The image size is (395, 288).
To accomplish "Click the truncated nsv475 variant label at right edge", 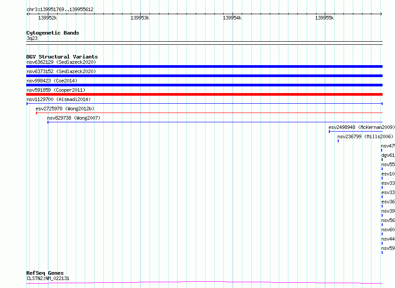I will pos(387,146).
